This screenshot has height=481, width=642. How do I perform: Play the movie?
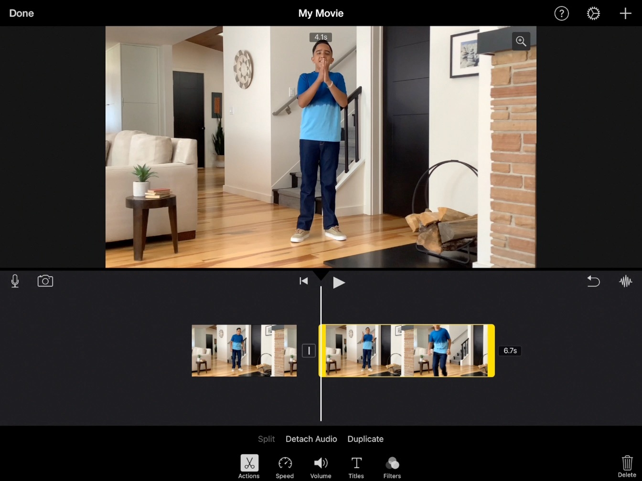click(x=339, y=282)
